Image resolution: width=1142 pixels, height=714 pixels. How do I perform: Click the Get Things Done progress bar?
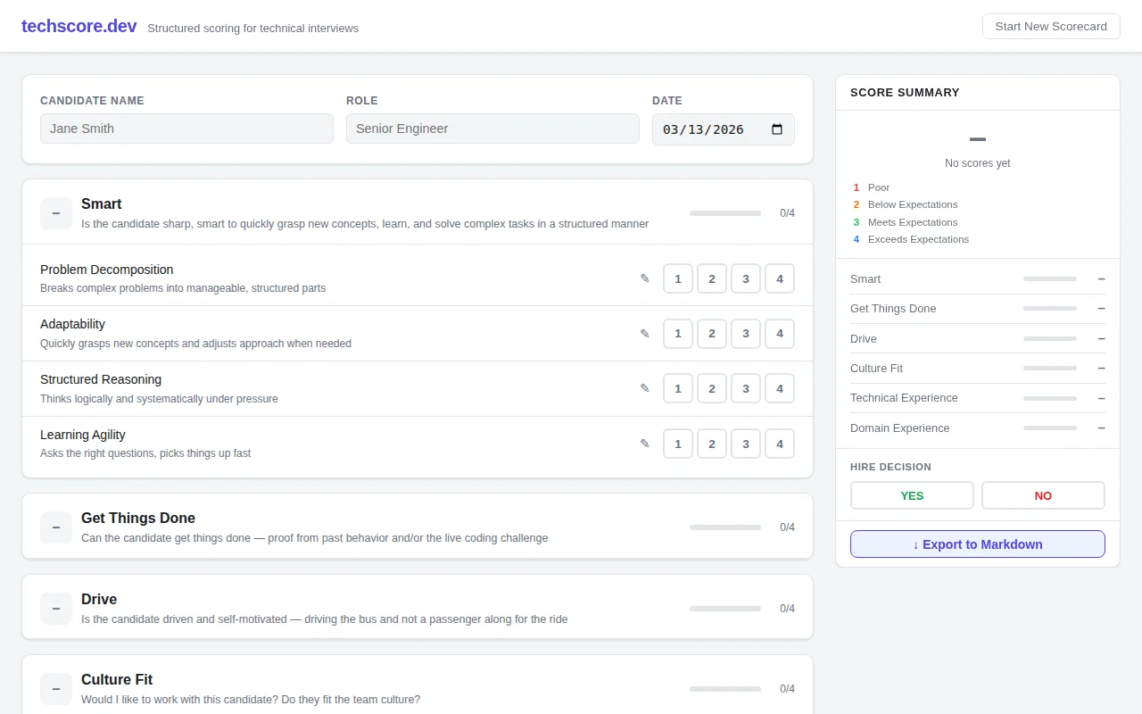coord(725,527)
